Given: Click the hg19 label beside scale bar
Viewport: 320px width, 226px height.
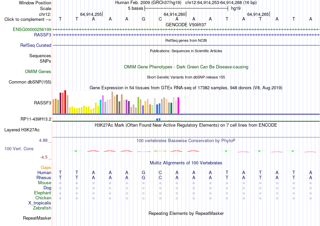Looking at the screenshot, I should [236, 8].
